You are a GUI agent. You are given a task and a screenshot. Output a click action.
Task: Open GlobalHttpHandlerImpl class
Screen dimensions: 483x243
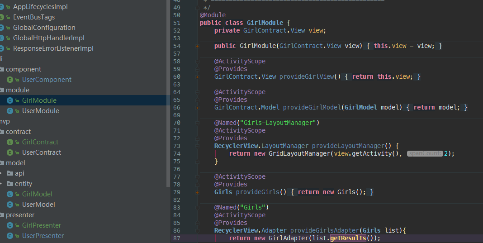pos(48,38)
